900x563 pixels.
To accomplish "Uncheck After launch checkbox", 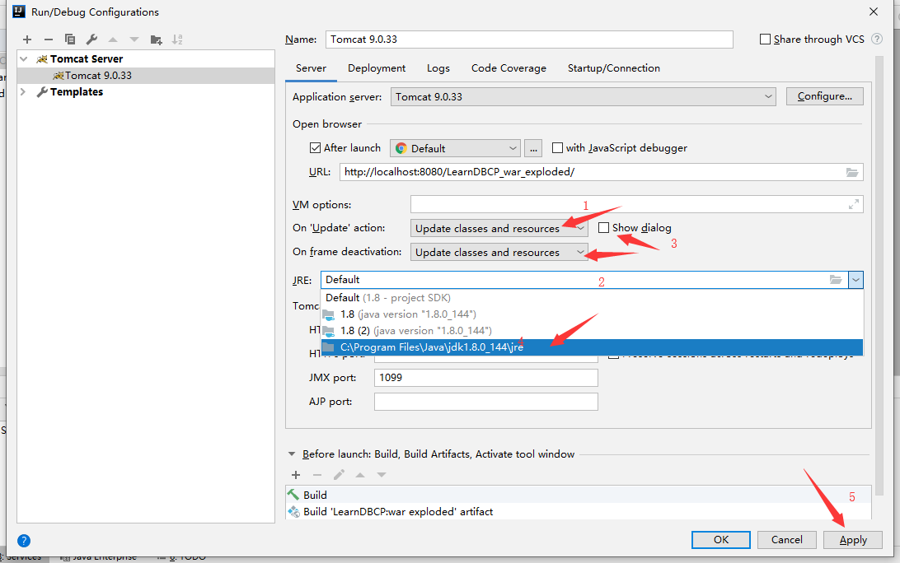I will pyautogui.click(x=315, y=148).
